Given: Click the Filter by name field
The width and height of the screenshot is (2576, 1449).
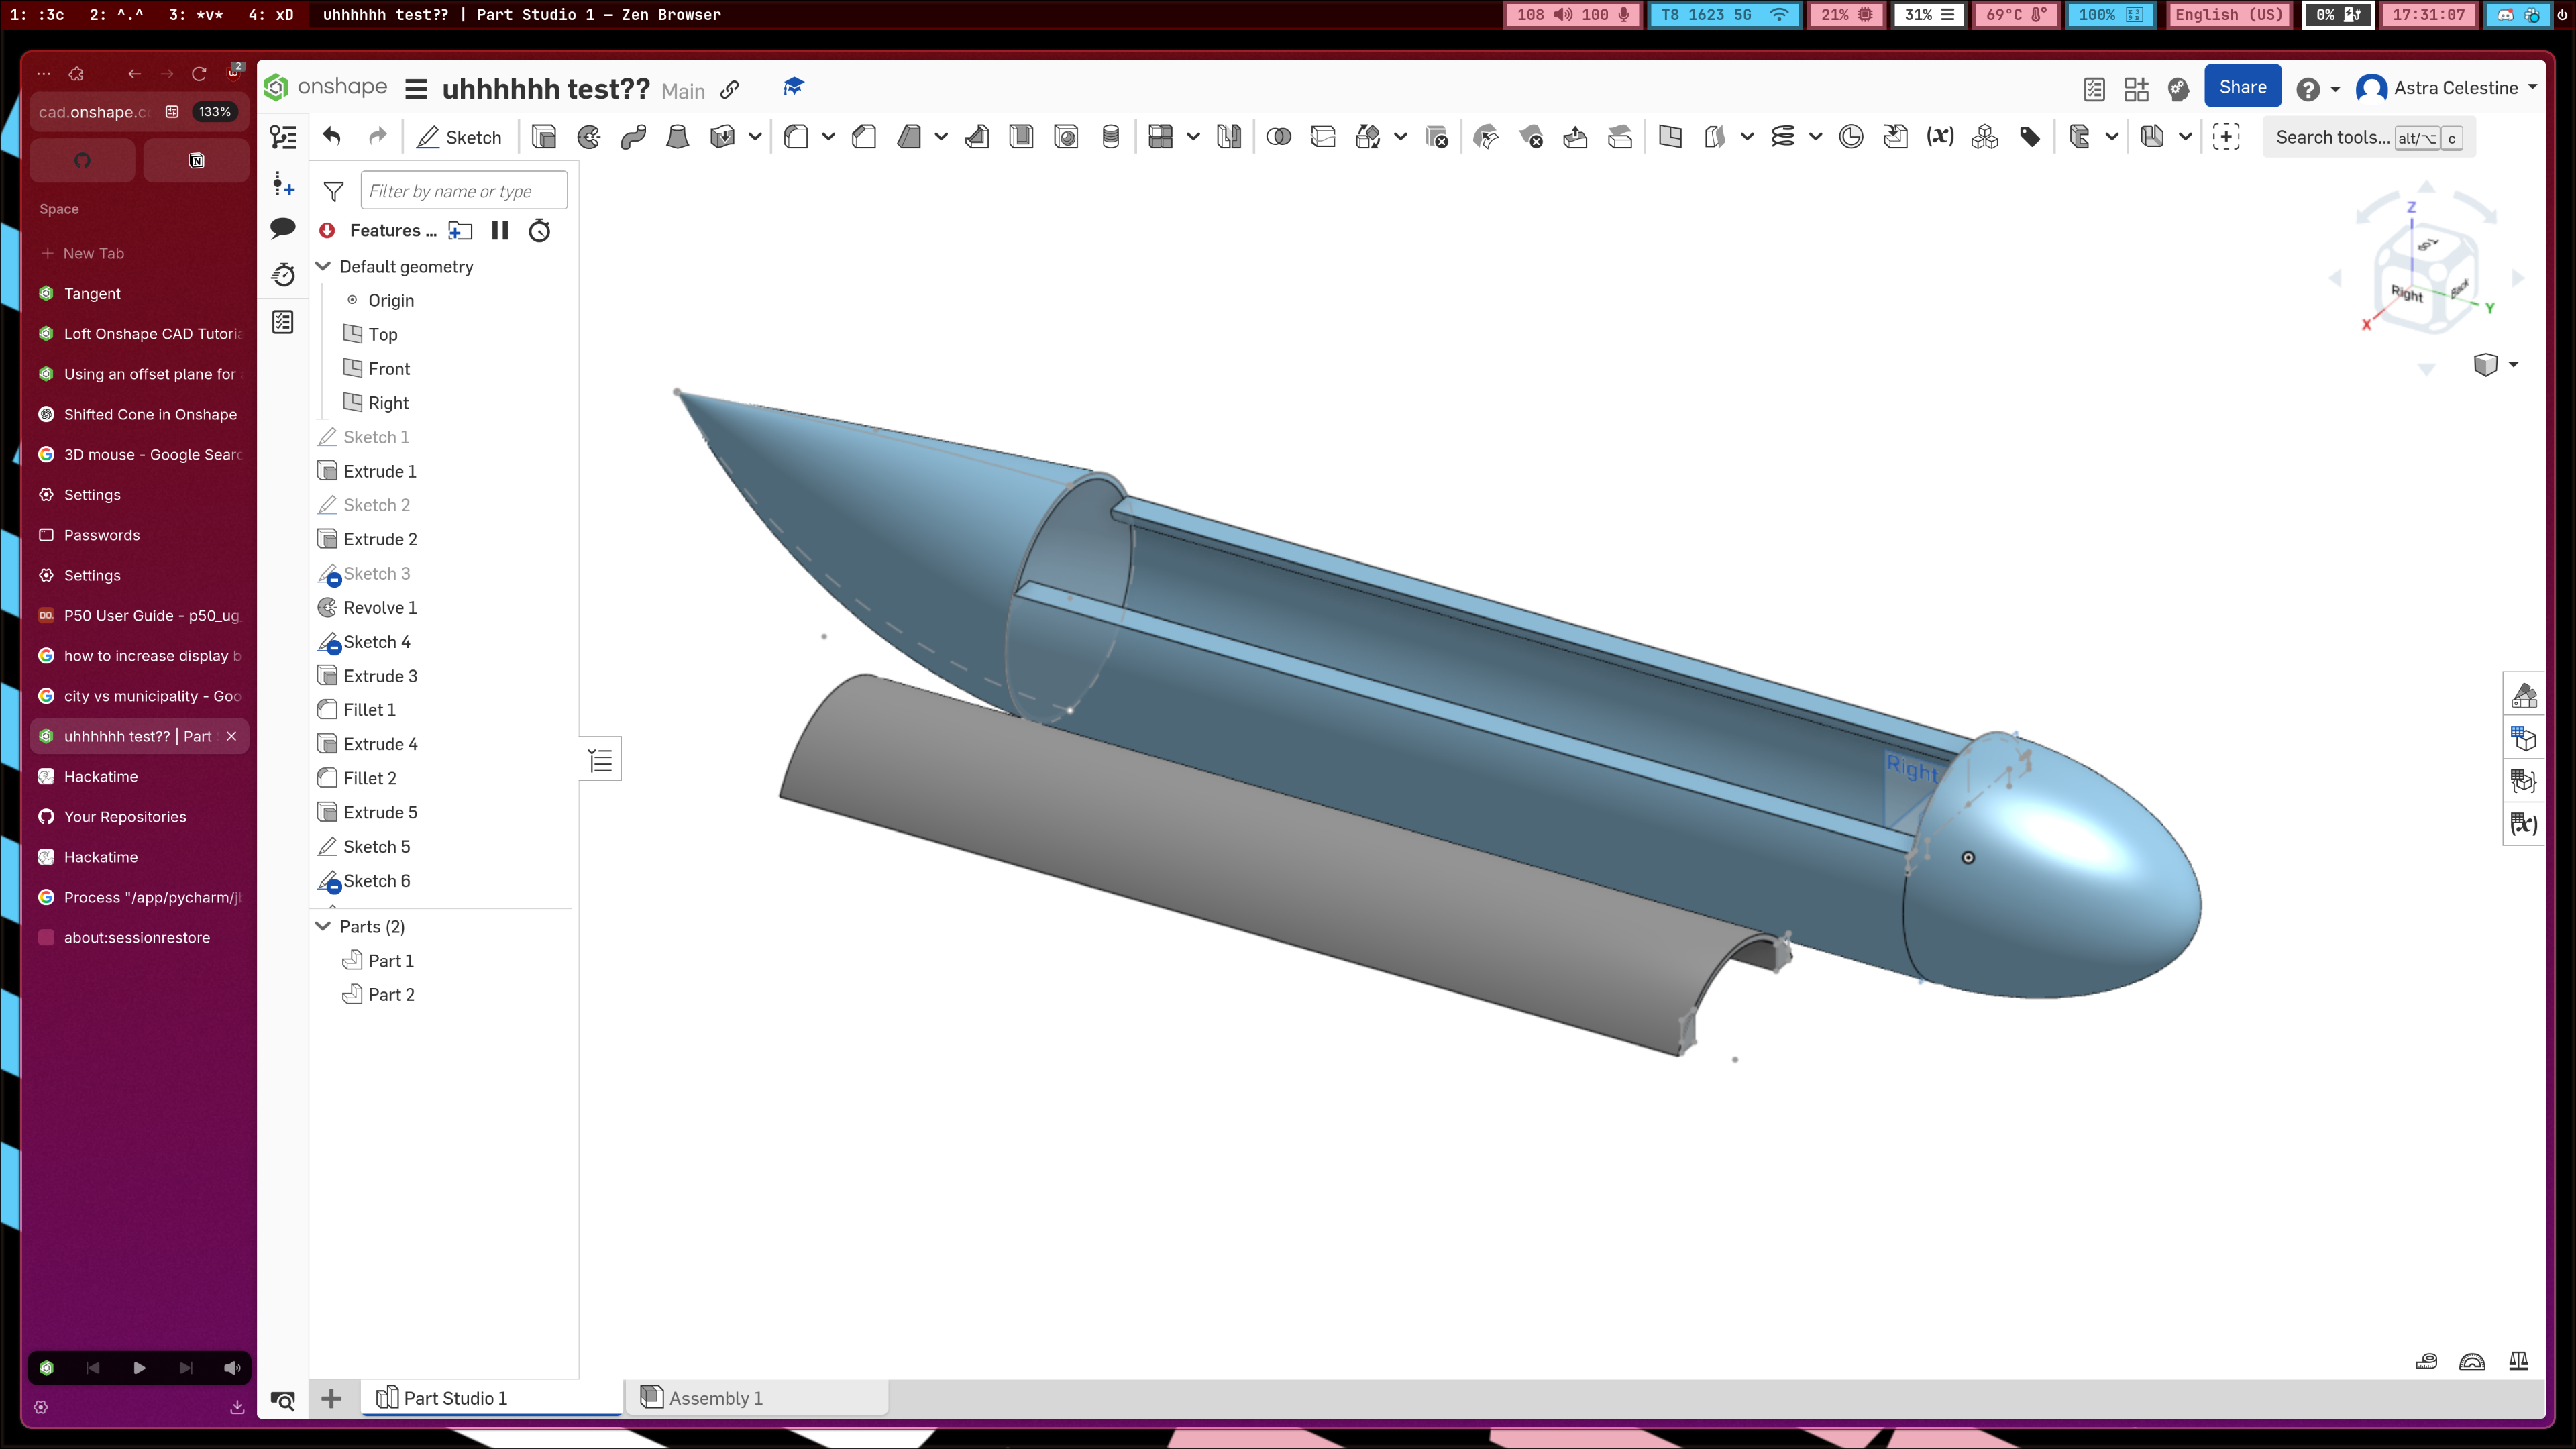Looking at the screenshot, I should 463,190.
